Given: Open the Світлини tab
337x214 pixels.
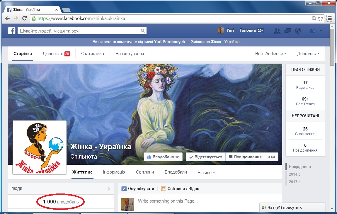Looking at the screenshot, I should pos(145,172).
